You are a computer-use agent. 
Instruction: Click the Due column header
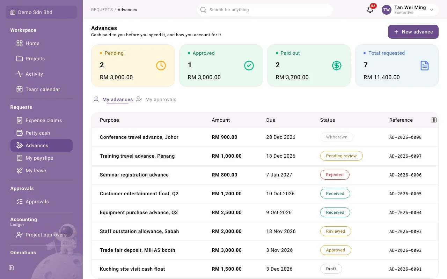pos(271,120)
